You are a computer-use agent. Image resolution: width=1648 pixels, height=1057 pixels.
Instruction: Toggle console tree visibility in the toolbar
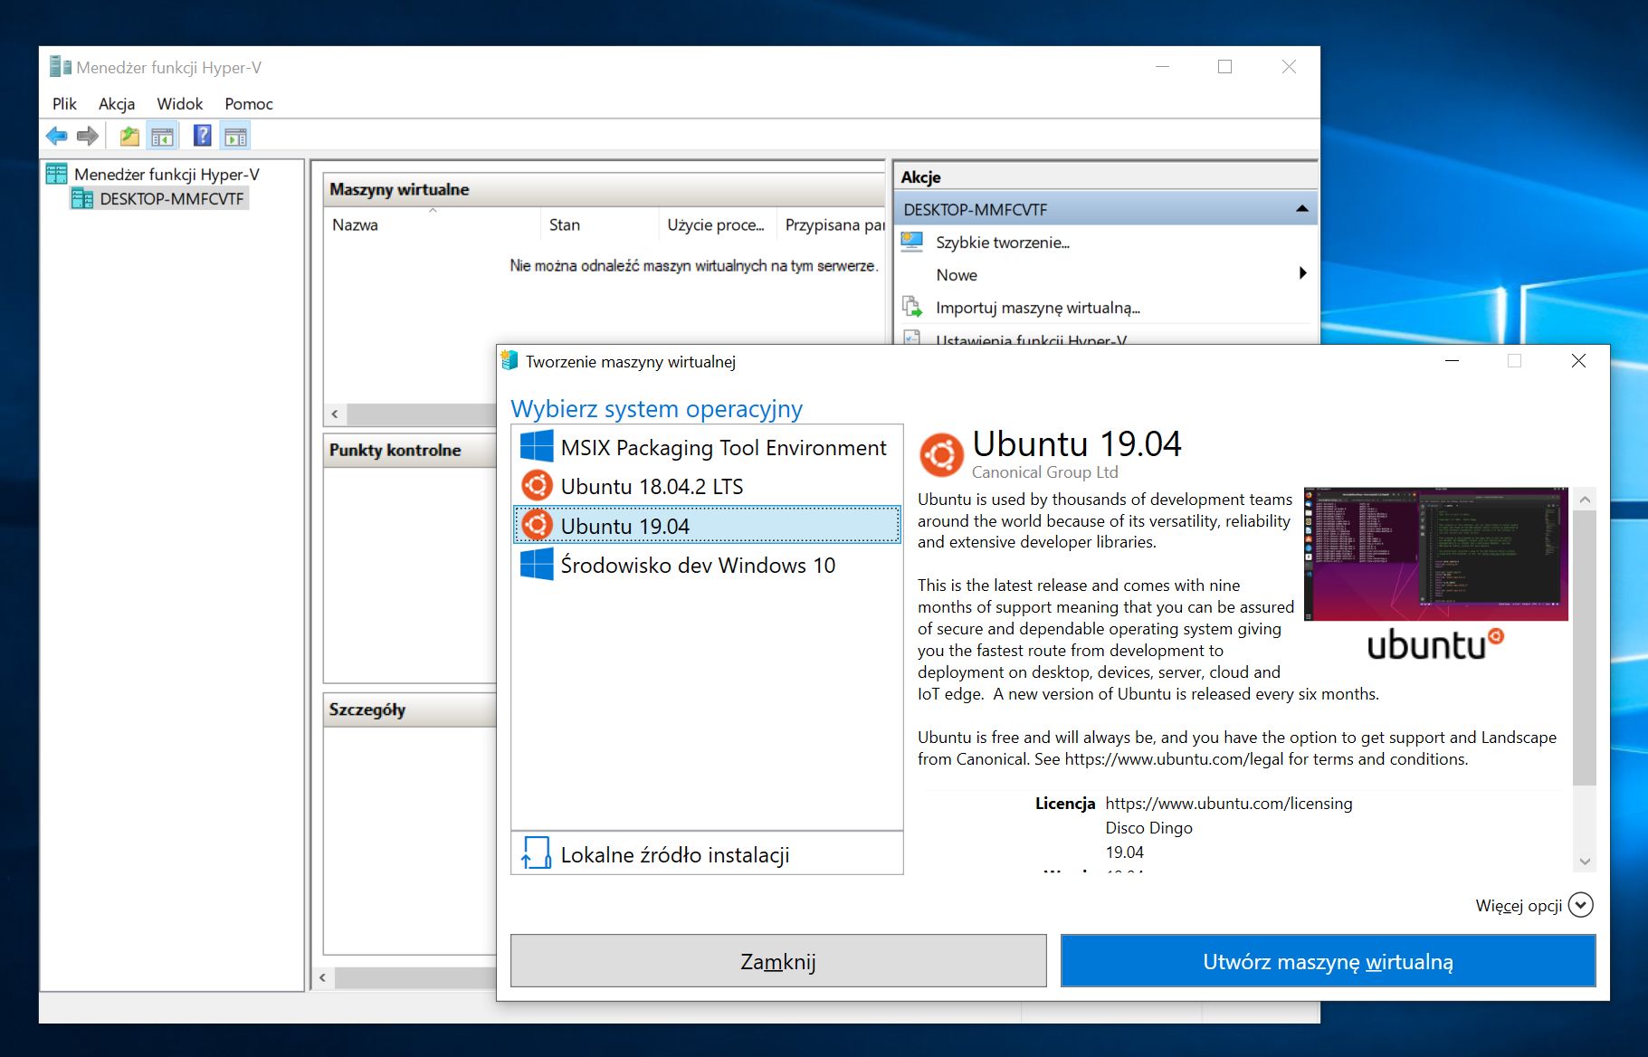tap(163, 135)
